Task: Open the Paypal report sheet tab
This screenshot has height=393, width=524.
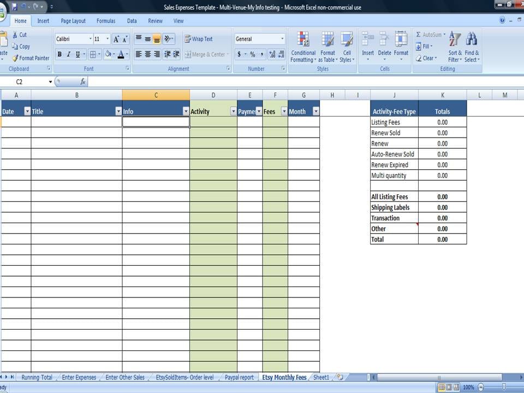Action: point(239,377)
